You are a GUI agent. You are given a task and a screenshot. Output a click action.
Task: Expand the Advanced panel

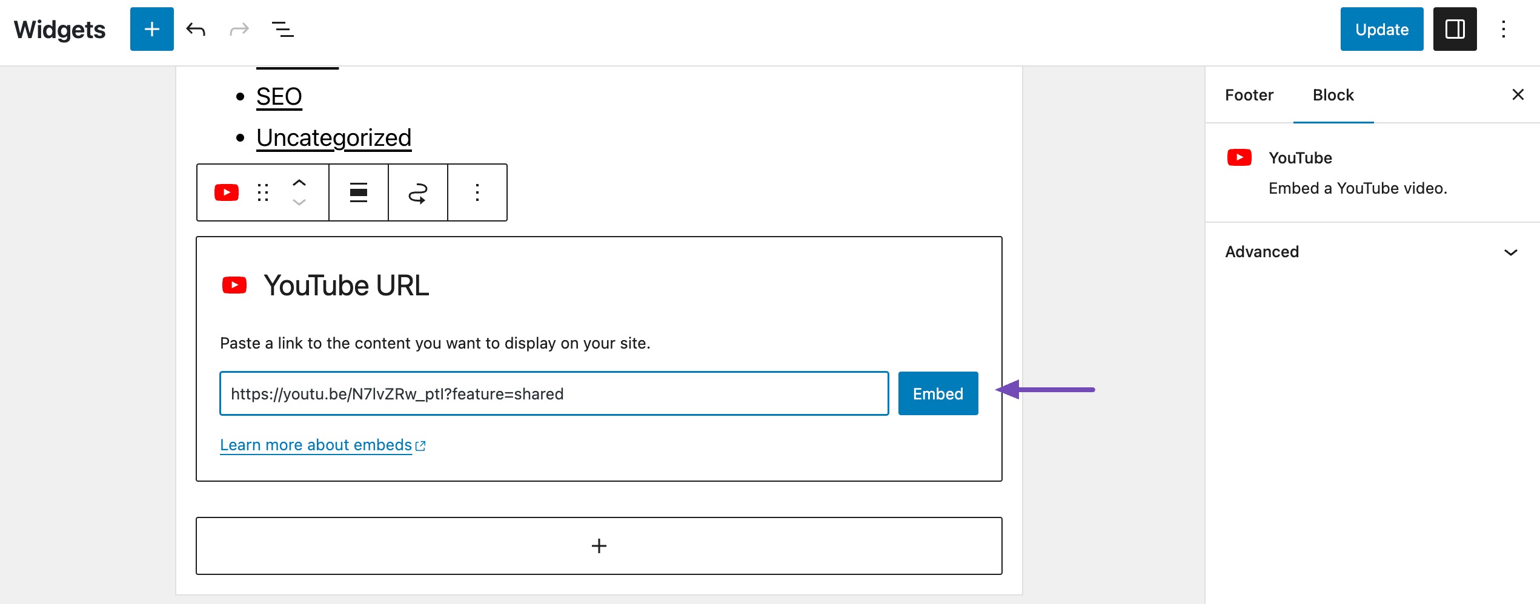pyautogui.click(x=1372, y=252)
